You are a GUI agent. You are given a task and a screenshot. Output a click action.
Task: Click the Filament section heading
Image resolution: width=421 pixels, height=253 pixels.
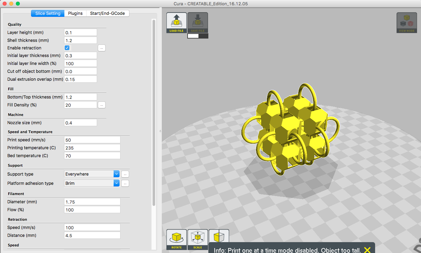(x=16, y=194)
